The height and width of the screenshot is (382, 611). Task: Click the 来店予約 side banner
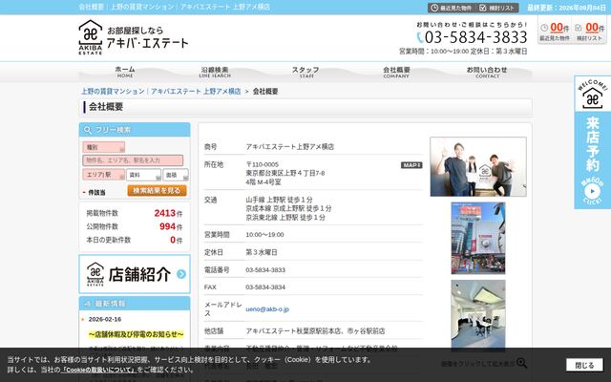[x=592, y=142]
